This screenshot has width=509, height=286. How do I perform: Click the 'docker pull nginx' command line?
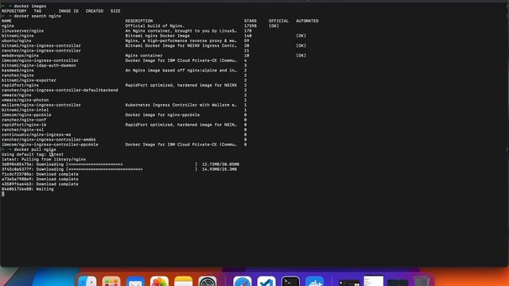tap(35, 149)
